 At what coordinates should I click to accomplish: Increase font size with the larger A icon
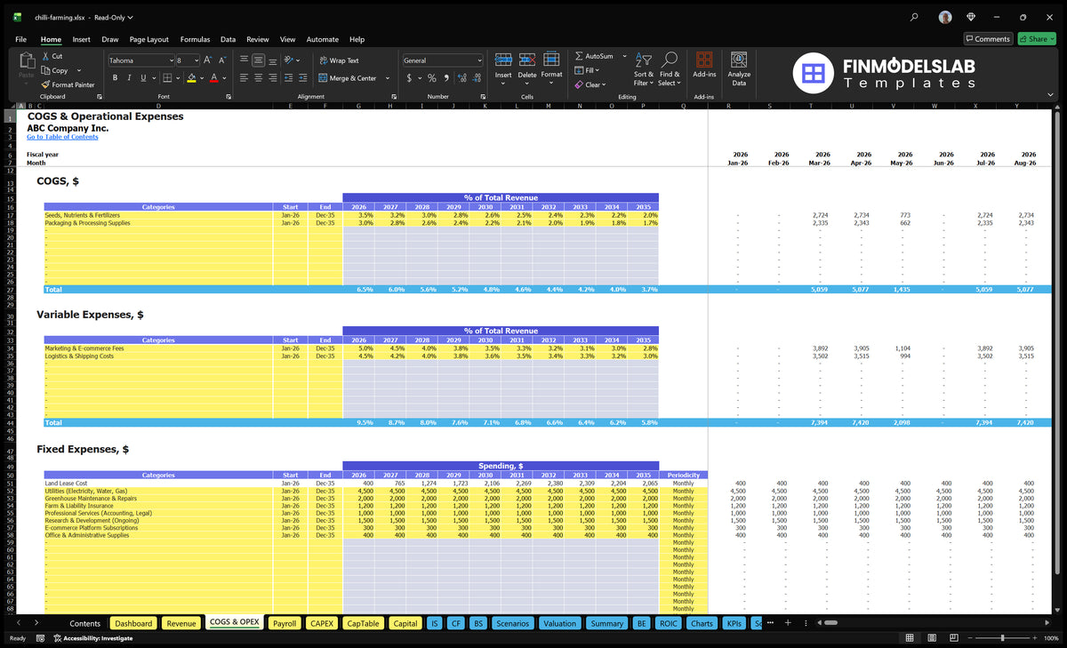pos(208,60)
